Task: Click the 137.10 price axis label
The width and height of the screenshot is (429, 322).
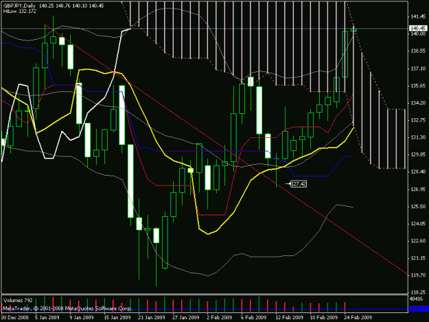Action: pyautogui.click(x=418, y=69)
